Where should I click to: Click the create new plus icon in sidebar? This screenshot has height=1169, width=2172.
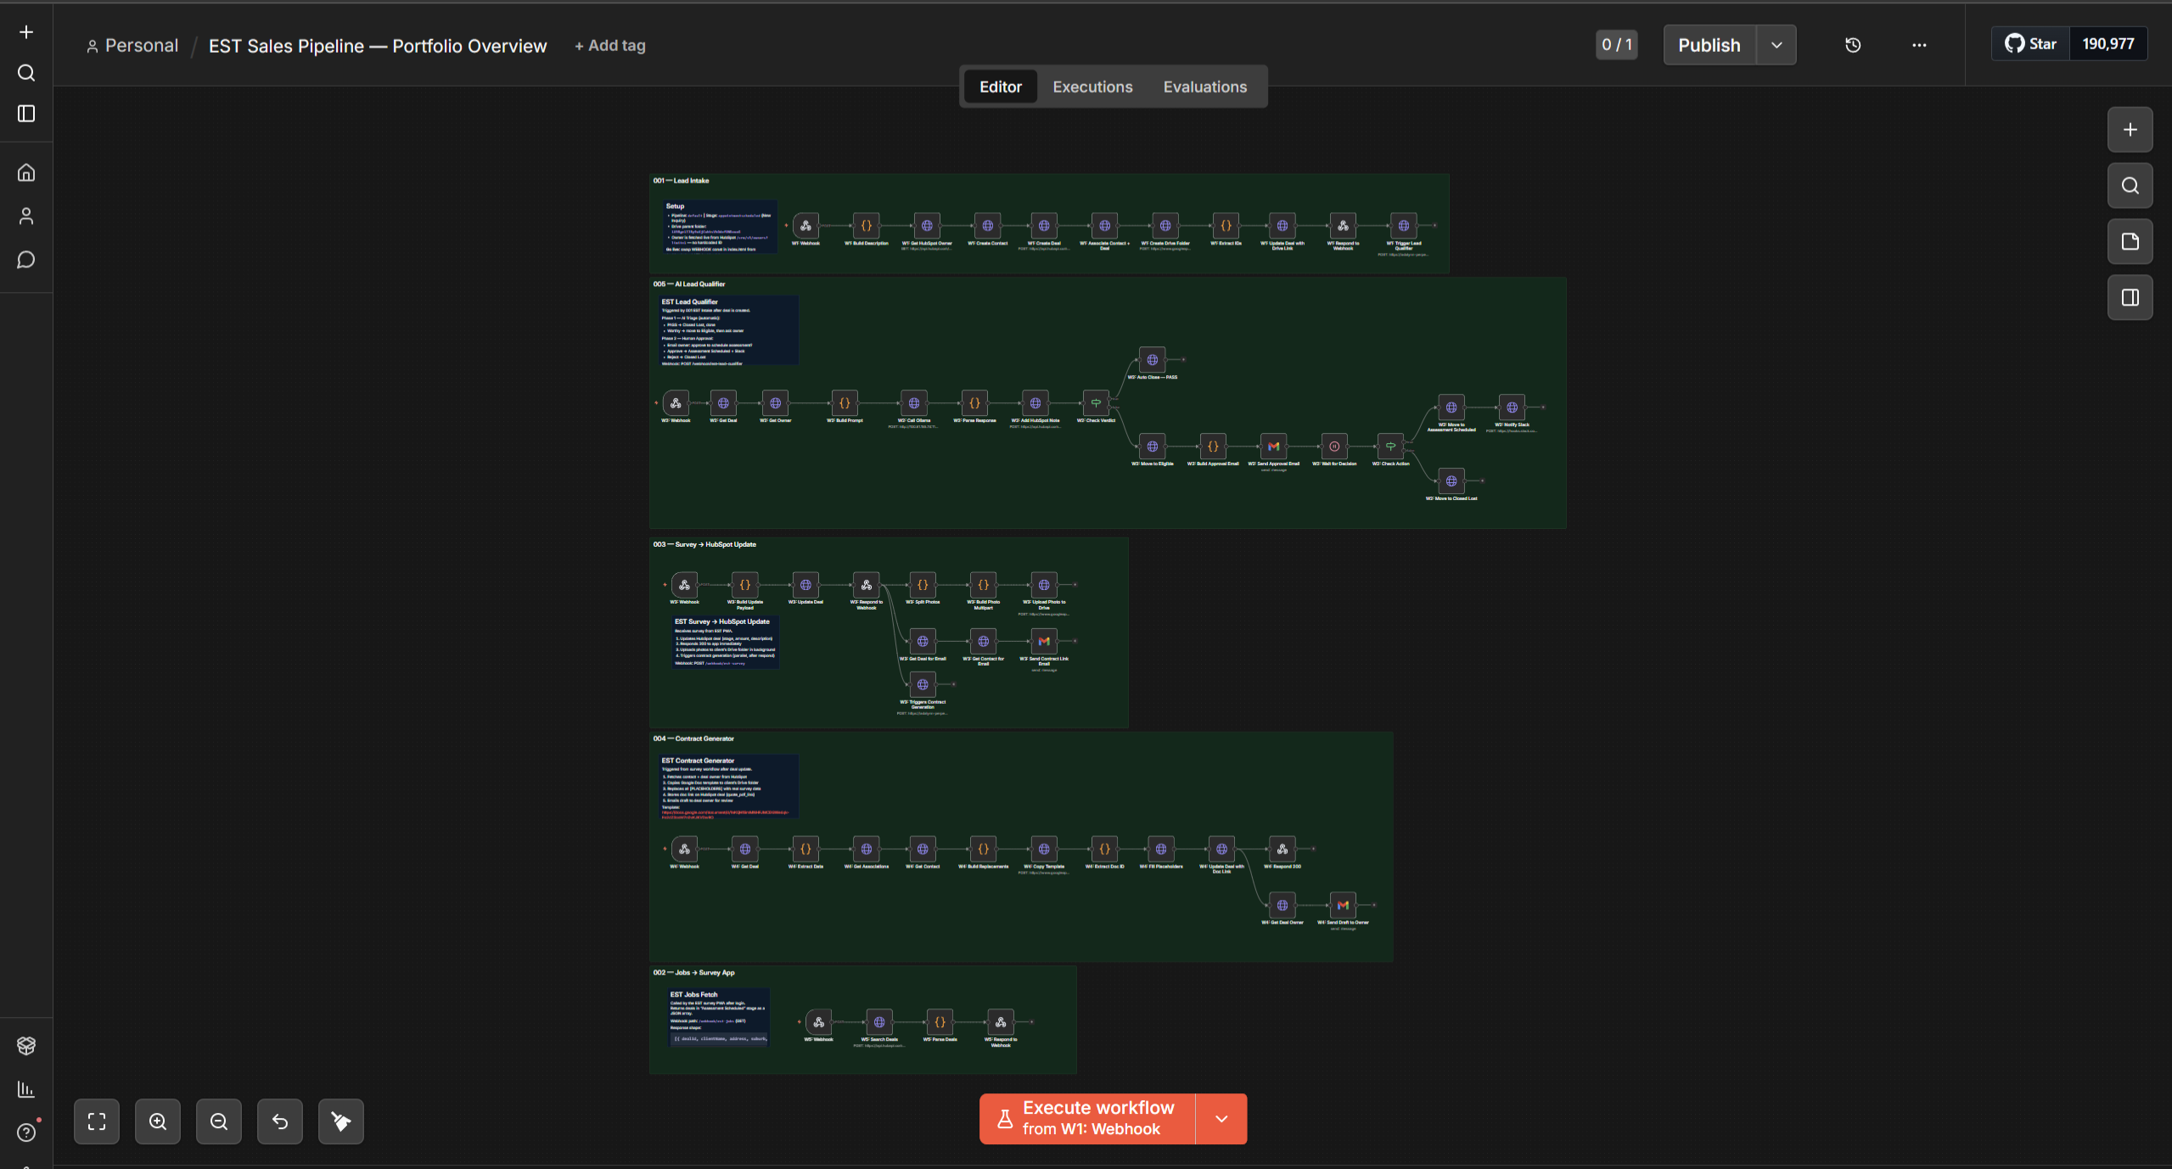(x=26, y=32)
